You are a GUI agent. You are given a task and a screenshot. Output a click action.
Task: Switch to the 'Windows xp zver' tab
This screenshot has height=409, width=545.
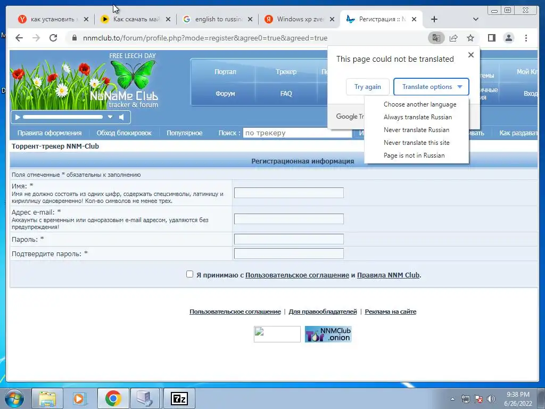(300, 19)
